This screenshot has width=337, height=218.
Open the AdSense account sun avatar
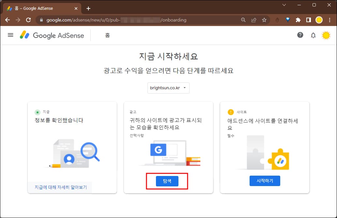326,35
